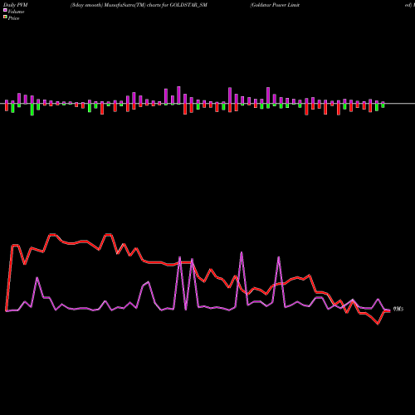Click the 'Daily PVM' title text
The height and width of the screenshot is (415, 415).
tap(16, 5)
